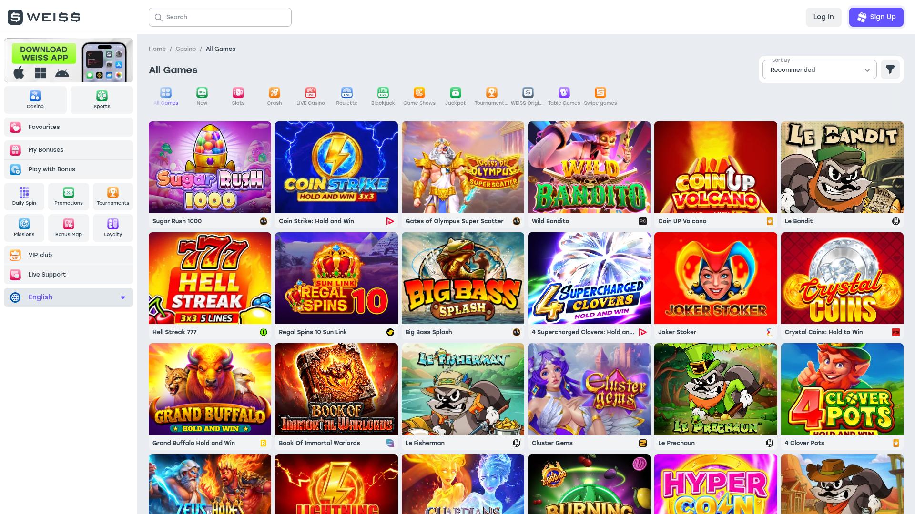Open Live Support

click(x=69, y=275)
